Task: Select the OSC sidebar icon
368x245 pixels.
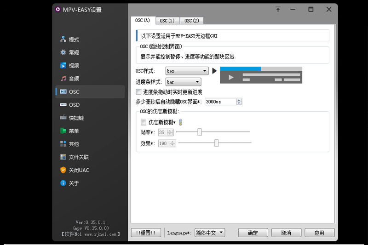Action: pyautogui.click(x=63, y=91)
